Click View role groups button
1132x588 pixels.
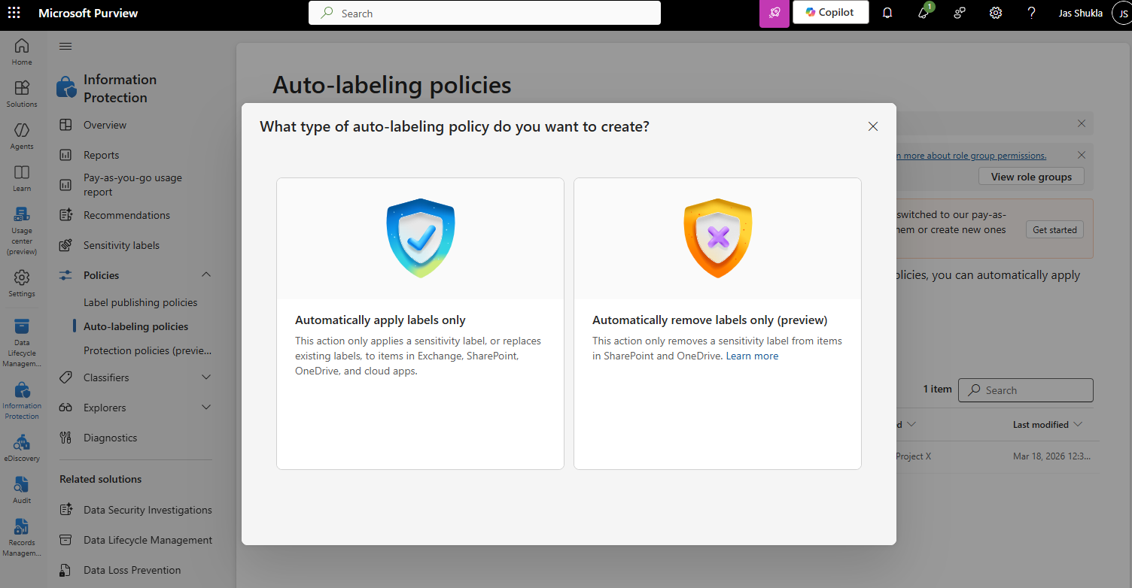tap(1031, 177)
